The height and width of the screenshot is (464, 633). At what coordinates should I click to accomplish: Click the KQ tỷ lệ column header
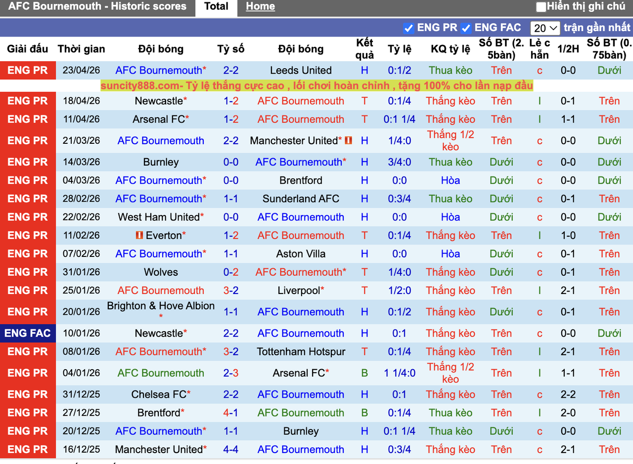451,49
